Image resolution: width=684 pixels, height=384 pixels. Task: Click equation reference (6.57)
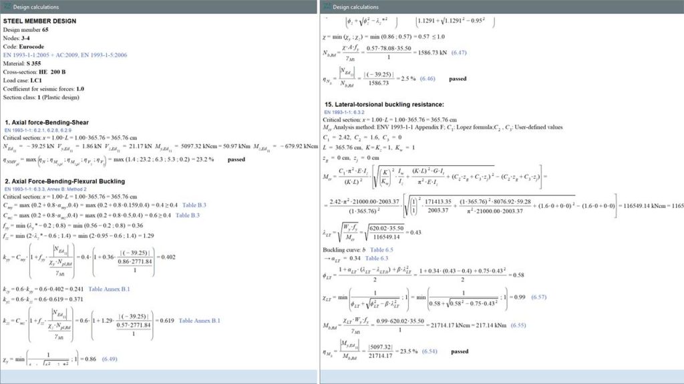coord(540,296)
